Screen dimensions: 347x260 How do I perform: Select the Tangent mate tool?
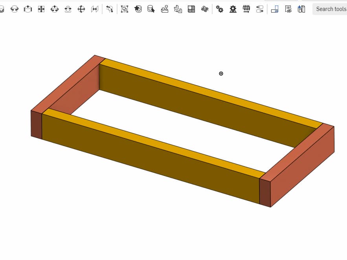110,9
